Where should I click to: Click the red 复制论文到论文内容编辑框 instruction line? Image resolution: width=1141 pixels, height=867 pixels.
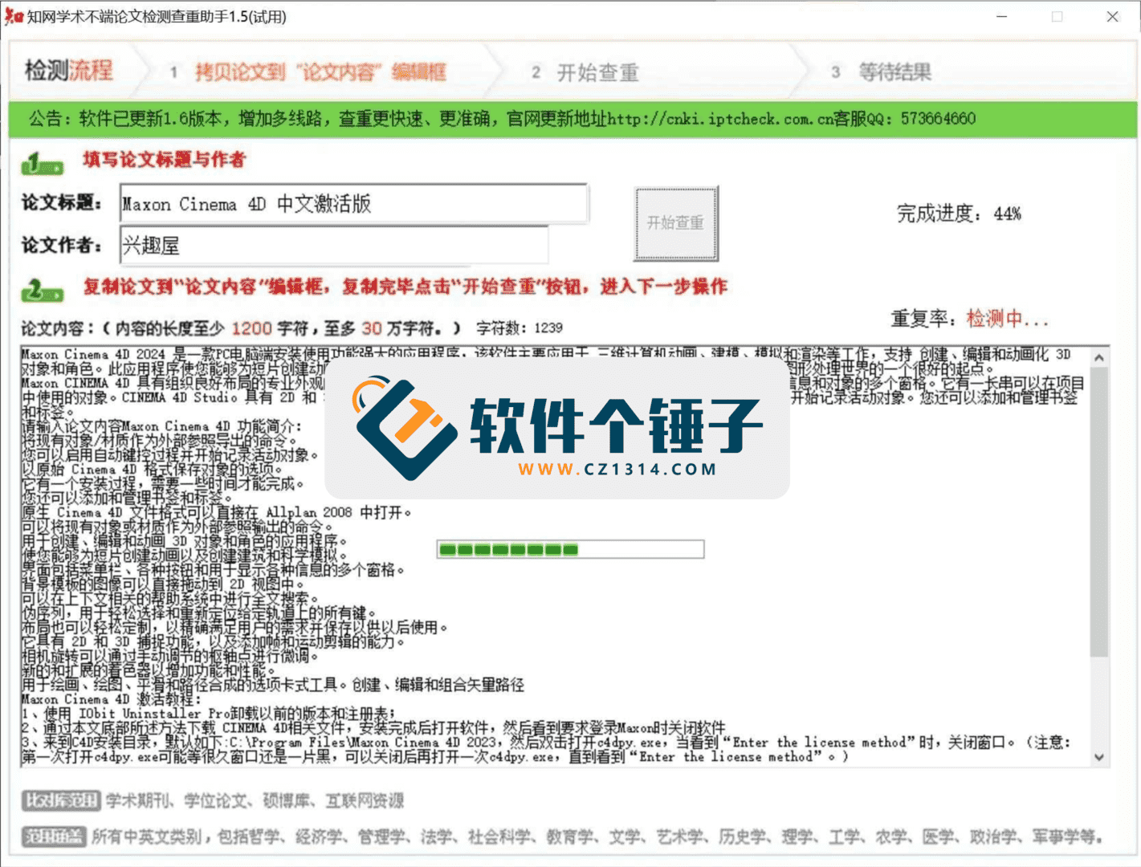point(405,287)
